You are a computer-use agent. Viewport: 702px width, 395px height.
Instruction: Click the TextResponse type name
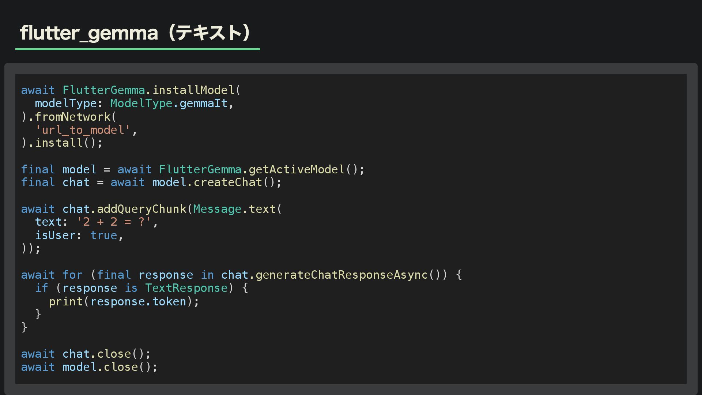[x=186, y=288]
